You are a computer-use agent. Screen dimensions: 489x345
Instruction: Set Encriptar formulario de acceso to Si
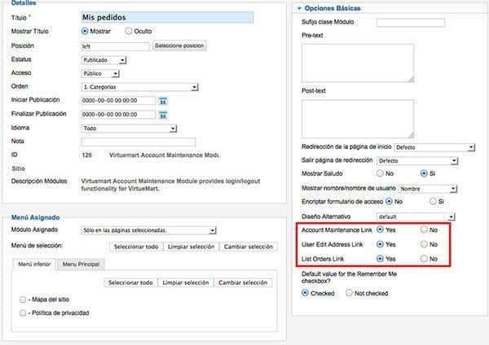click(433, 202)
